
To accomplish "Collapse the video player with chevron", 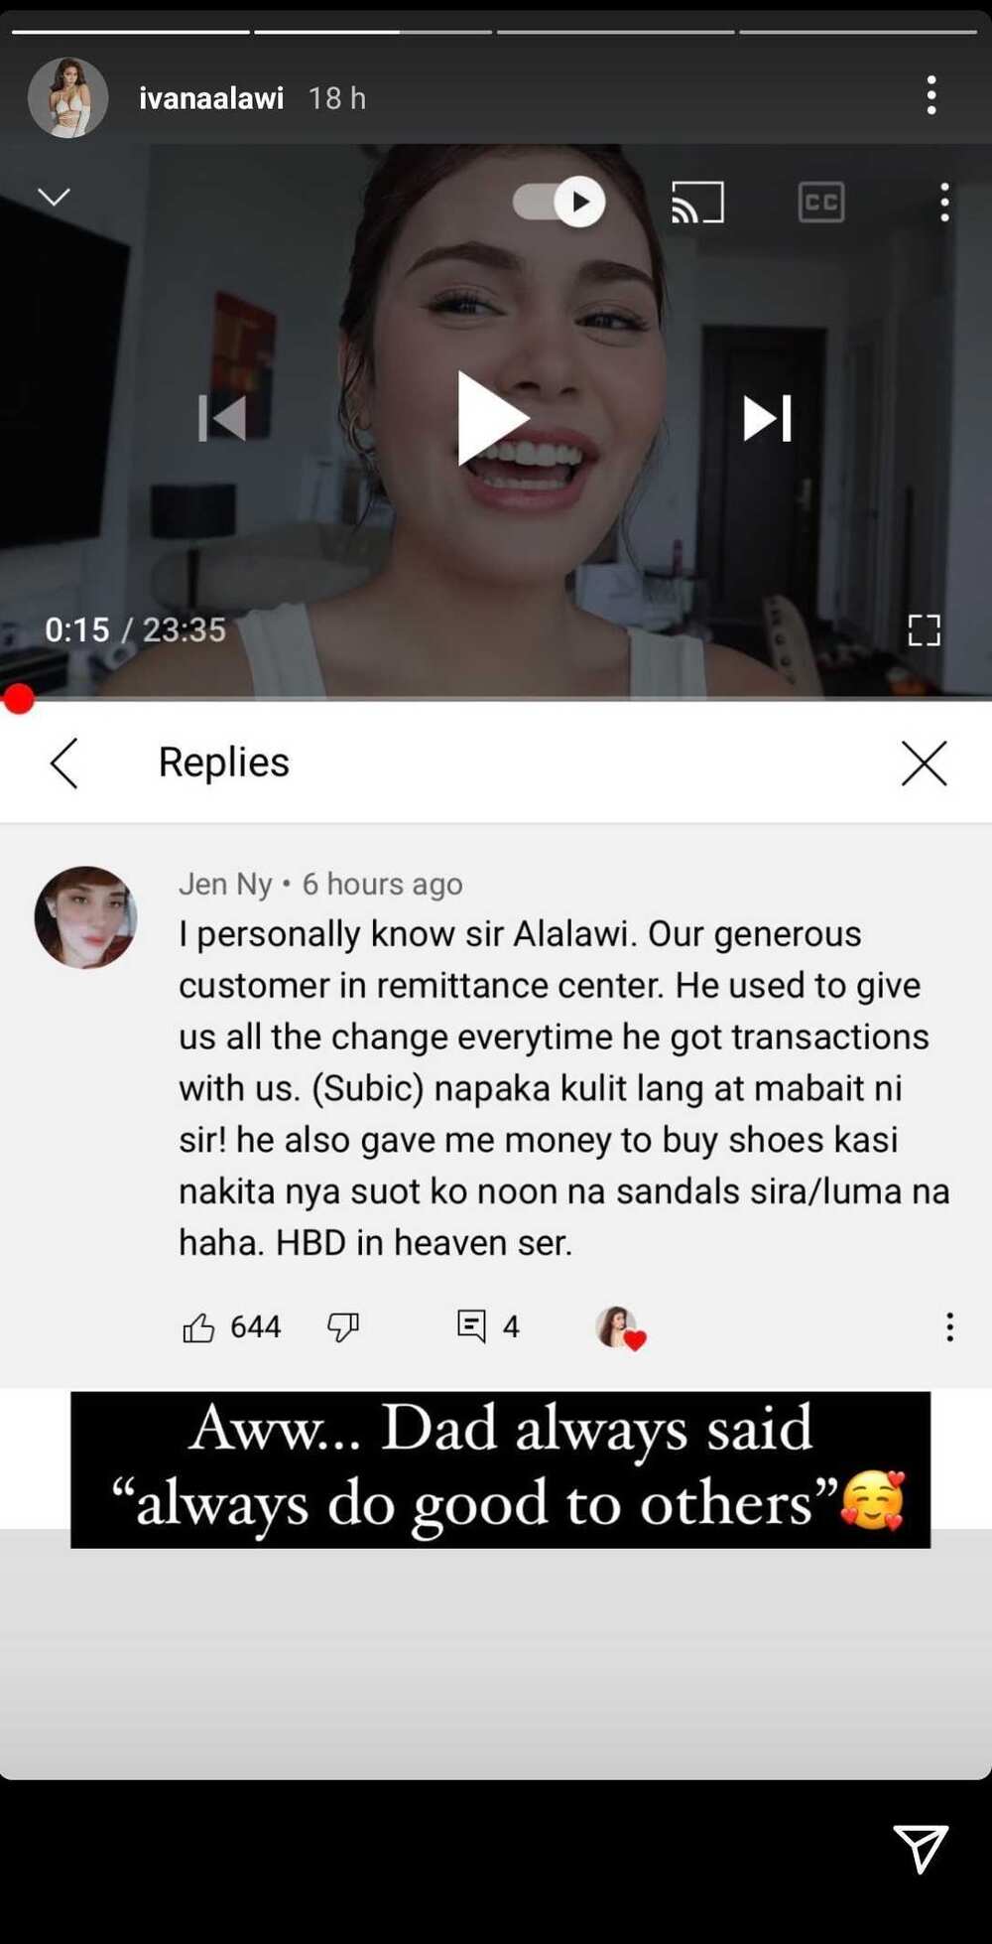I will (x=54, y=197).
